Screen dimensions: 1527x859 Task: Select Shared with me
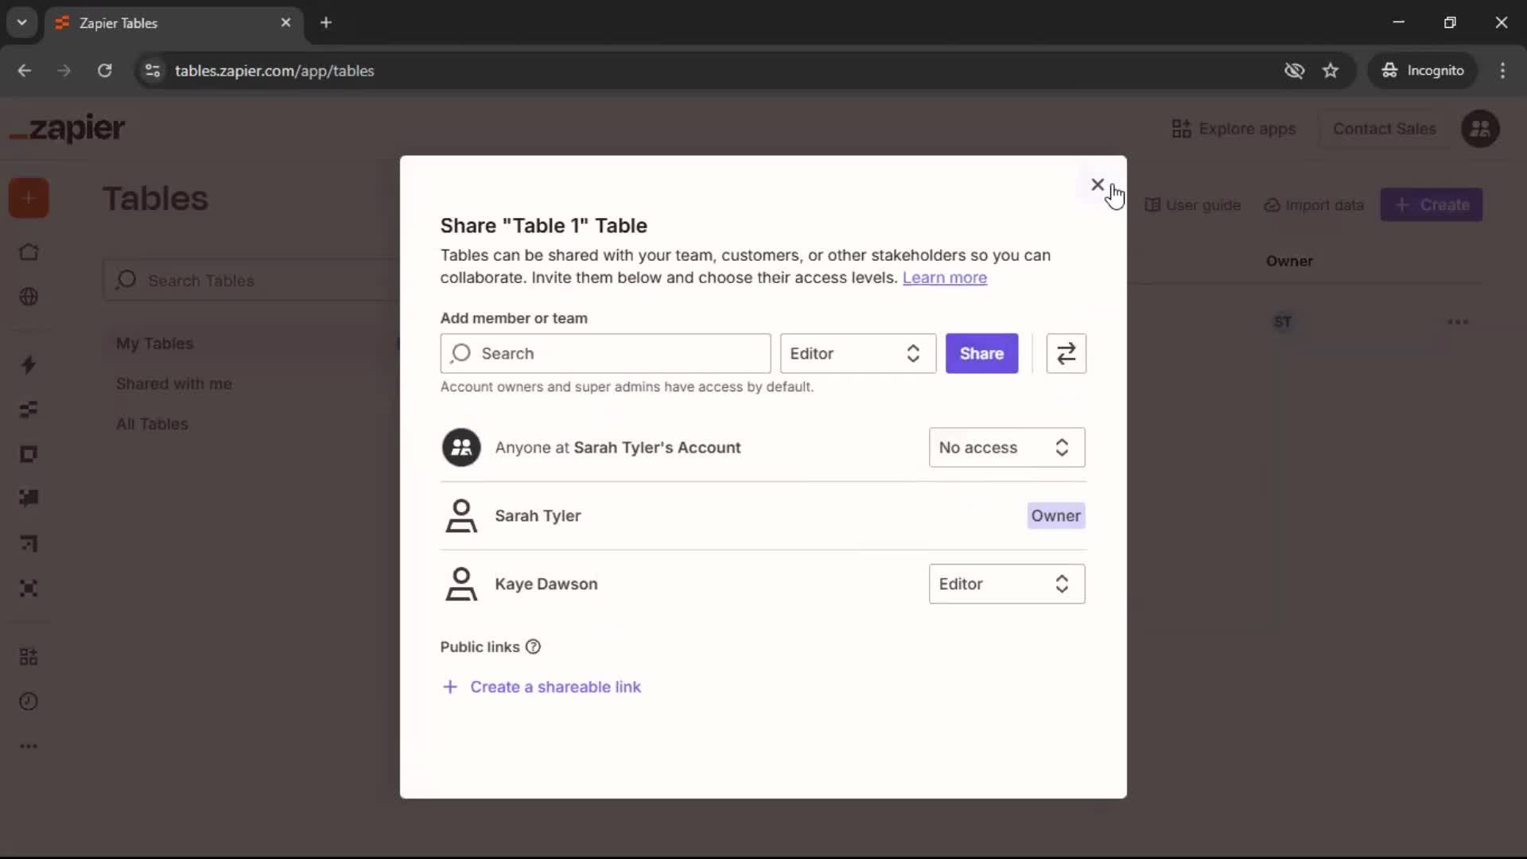click(x=173, y=383)
